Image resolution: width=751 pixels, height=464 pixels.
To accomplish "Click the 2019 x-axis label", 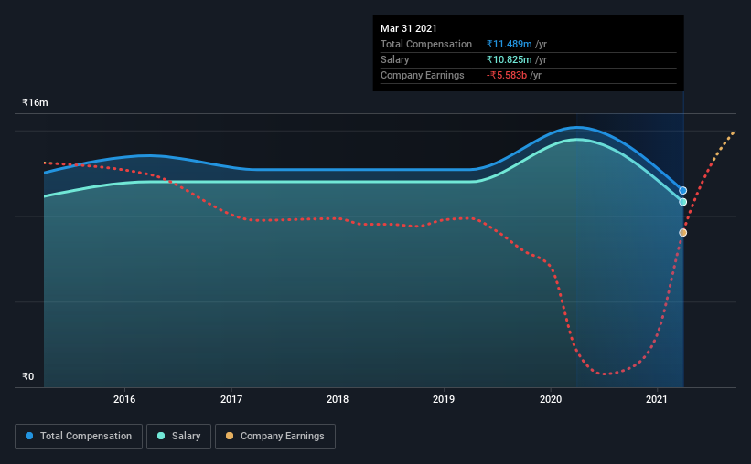I will 444,399.
